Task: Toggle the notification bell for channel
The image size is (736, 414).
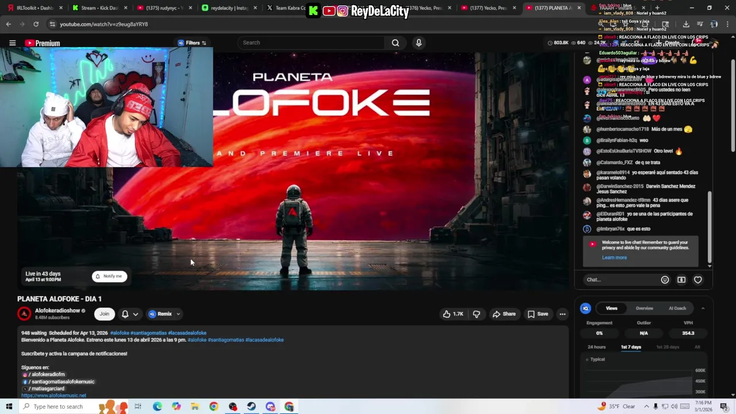Action: (125, 314)
